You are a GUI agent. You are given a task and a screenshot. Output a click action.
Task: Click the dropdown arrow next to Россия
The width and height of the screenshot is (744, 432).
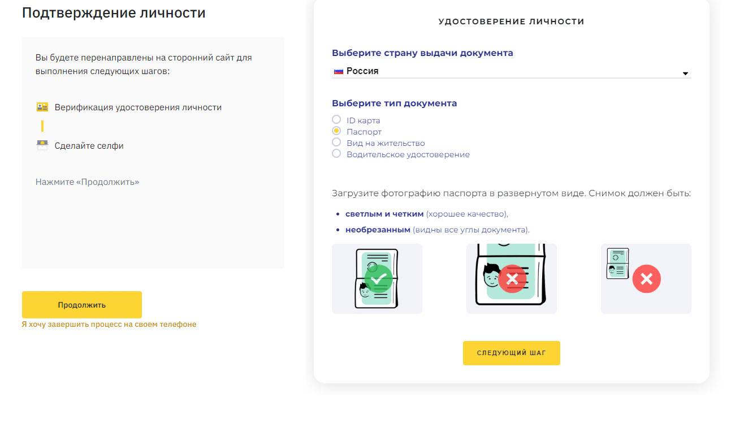point(685,73)
